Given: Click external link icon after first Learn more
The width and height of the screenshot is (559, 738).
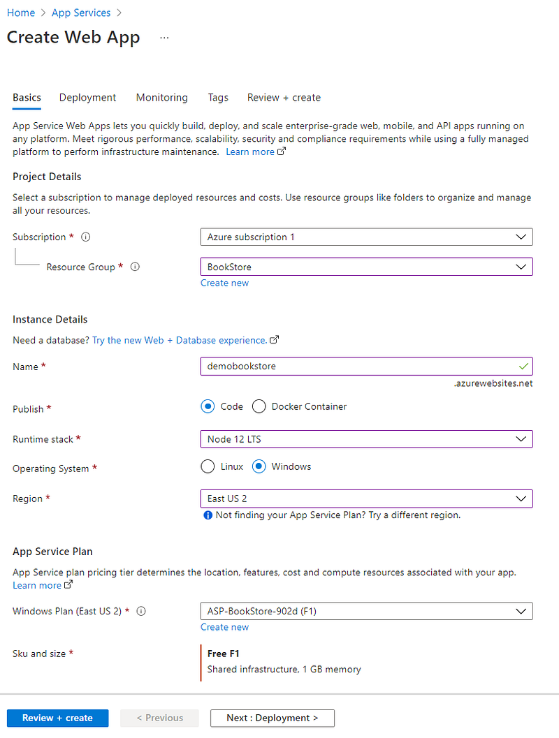Looking at the screenshot, I should (x=281, y=152).
